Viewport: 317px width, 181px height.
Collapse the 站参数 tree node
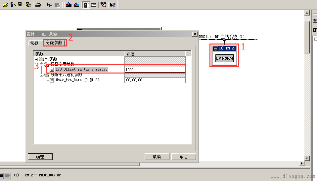(x=36, y=59)
